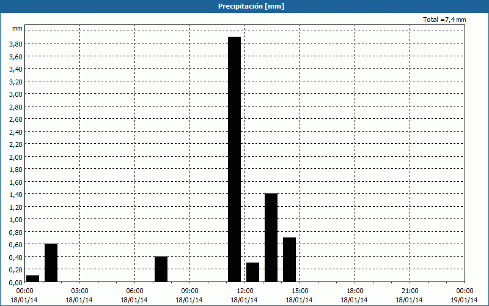Click the 3,00 y-axis label

click(x=16, y=94)
